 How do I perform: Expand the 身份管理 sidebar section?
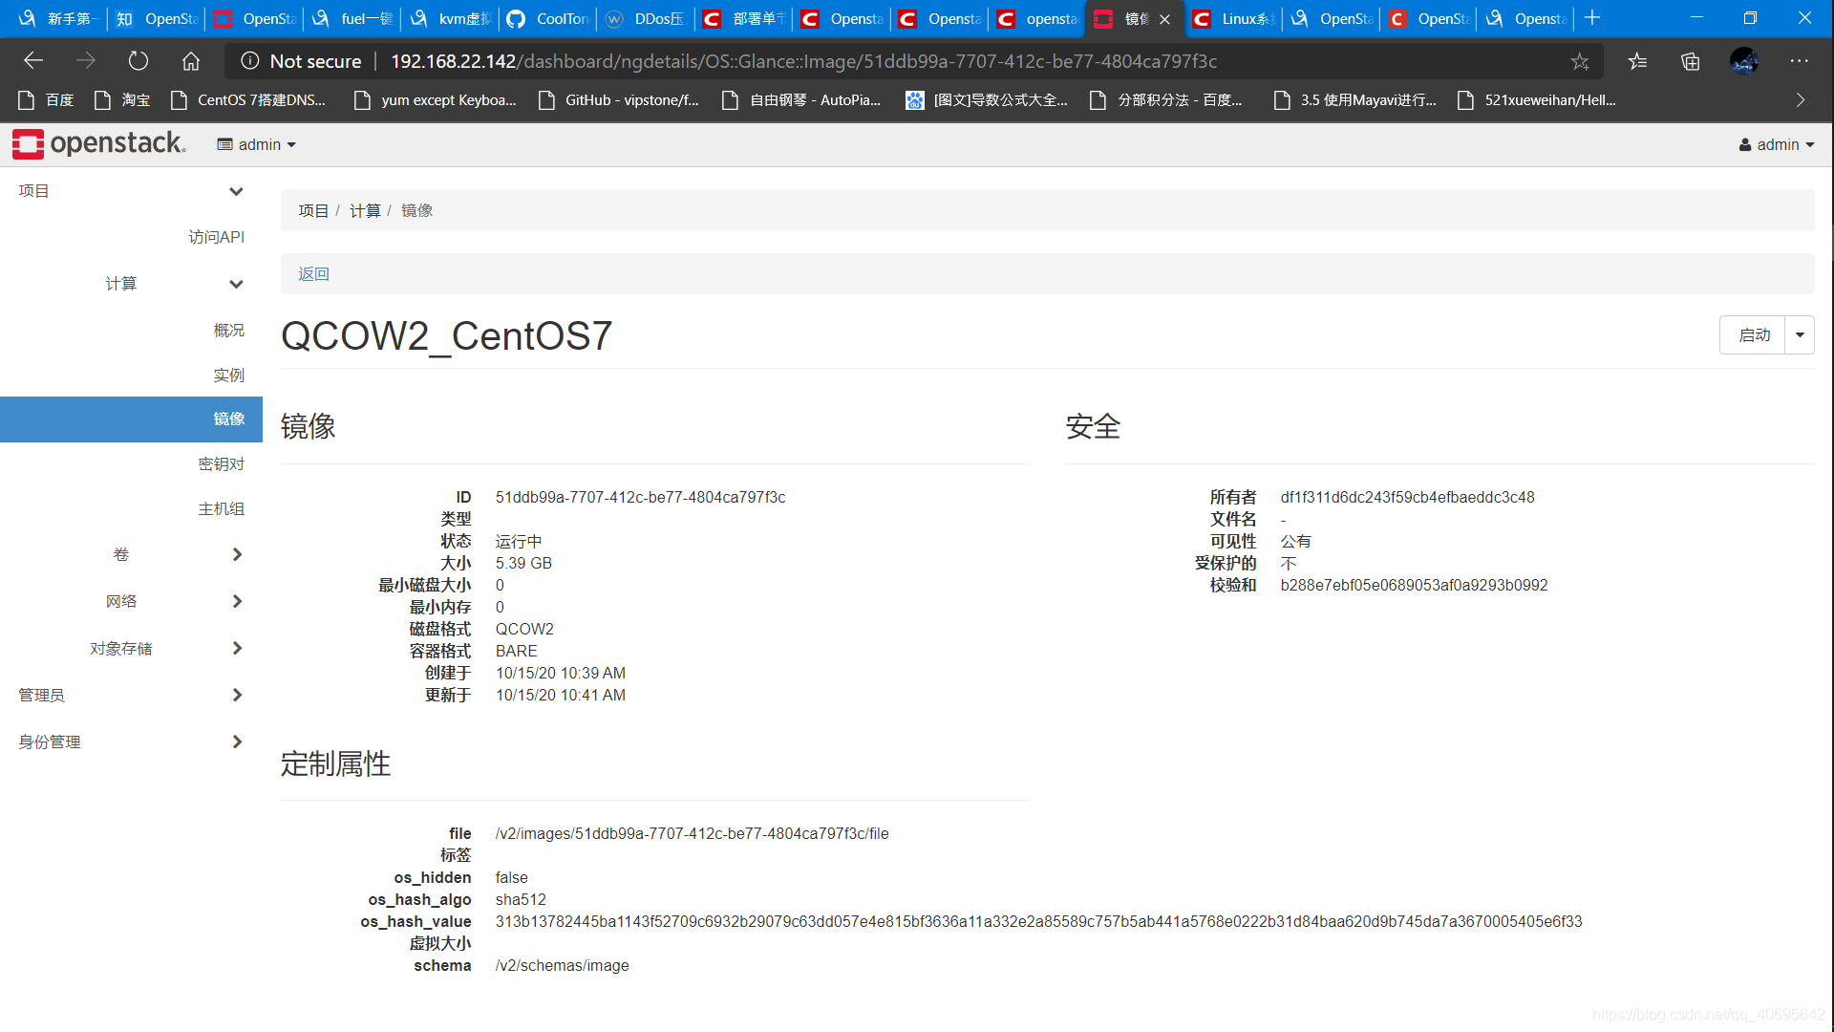click(131, 742)
